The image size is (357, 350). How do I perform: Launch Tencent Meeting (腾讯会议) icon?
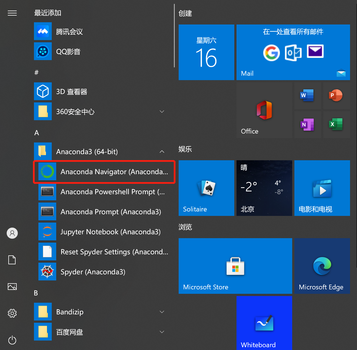click(43, 31)
